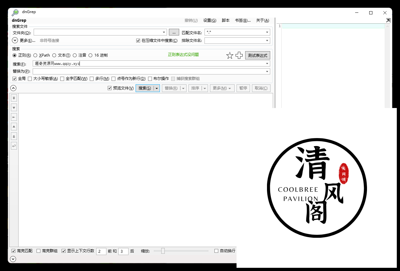Click the plus icon beside the star
This screenshot has width=400, height=271.
239,56
